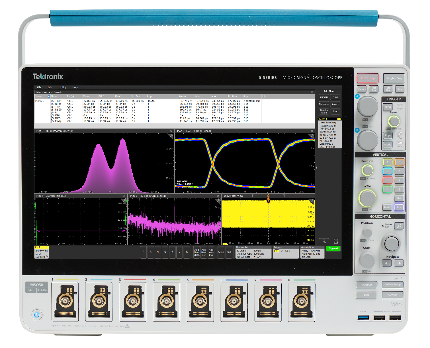The height and width of the screenshot is (348, 430).
Task: Turn on channel 5 in settings bar
Action: point(165,252)
